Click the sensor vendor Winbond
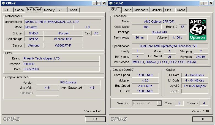The image size is (215, 125). pyautogui.click(x=34, y=45)
